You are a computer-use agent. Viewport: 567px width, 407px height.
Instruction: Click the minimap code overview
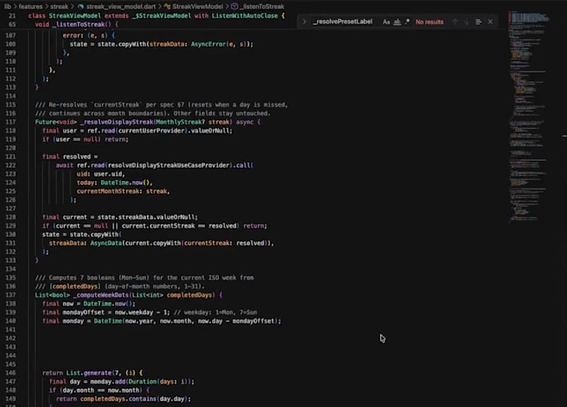pyautogui.click(x=528, y=118)
